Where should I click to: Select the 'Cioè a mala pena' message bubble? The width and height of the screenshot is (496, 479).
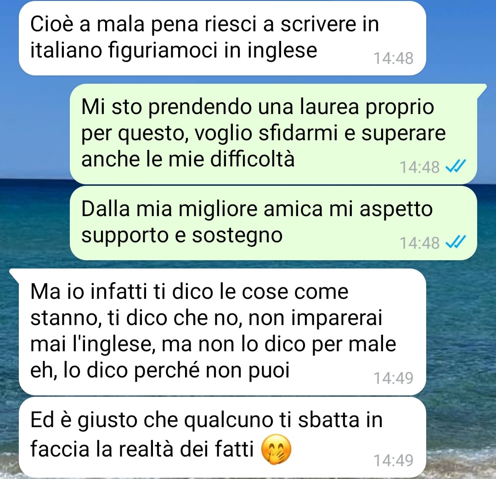222,38
